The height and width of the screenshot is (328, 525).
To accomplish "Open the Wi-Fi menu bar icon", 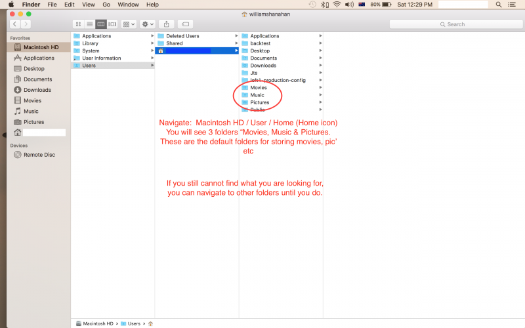I will (x=337, y=5).
